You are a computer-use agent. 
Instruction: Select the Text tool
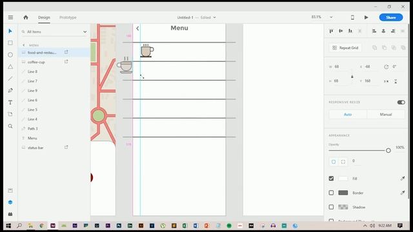[x=10, y=102]
